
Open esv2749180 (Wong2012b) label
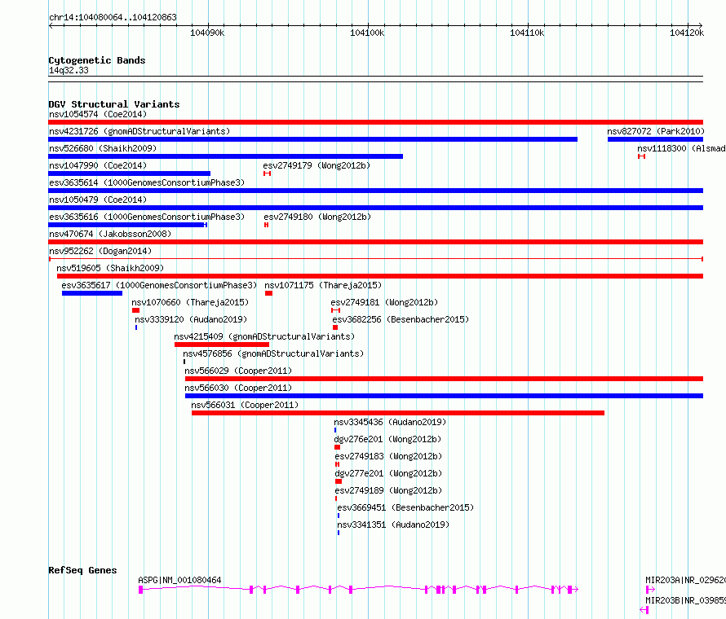pos(317,217)
